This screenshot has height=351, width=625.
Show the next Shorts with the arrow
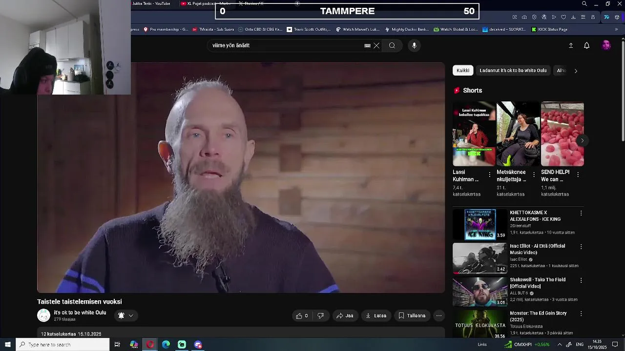point(582,140)
